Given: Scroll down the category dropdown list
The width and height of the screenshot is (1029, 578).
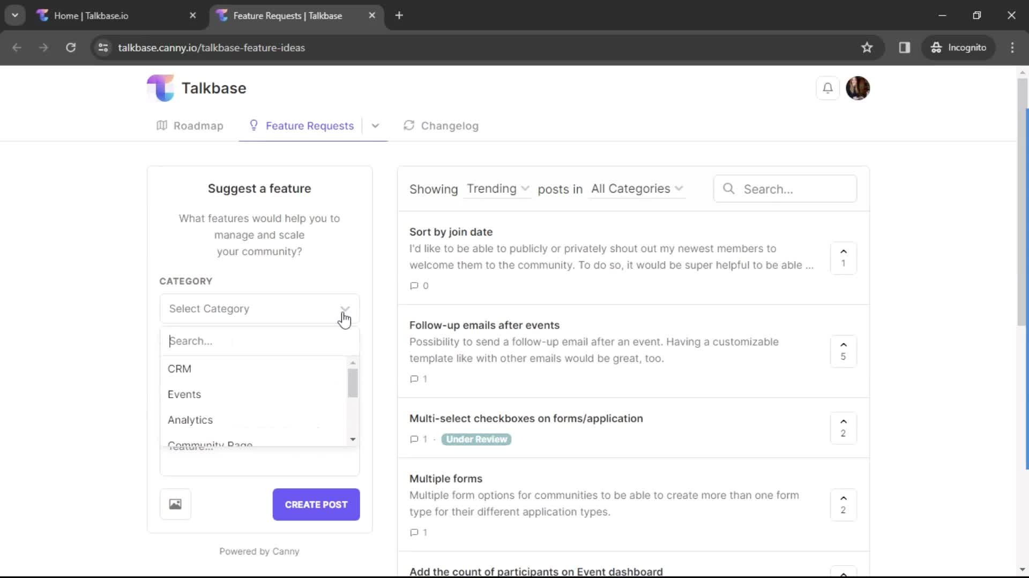Looking at the screenshot, I should coord(353,440).
